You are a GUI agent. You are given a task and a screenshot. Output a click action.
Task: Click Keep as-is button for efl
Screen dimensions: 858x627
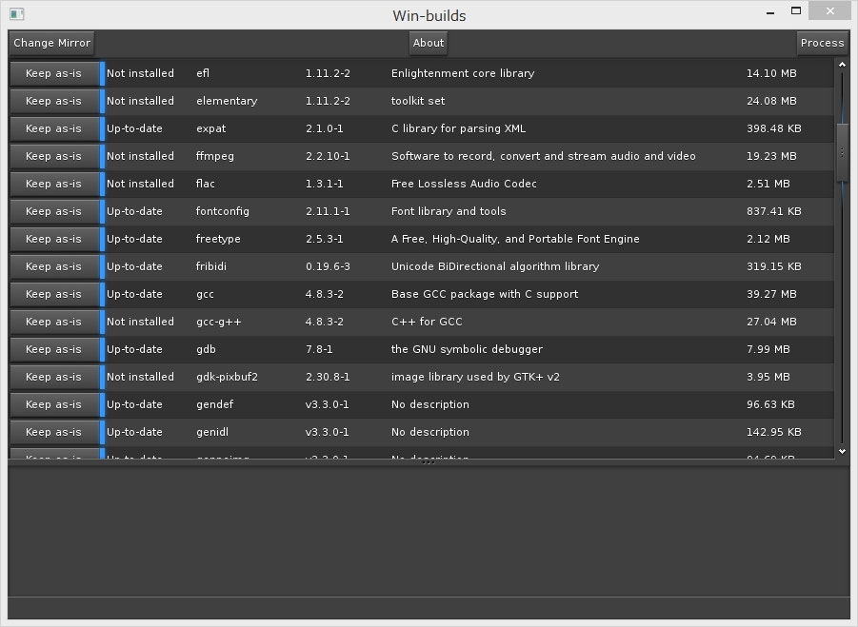tap(54, 73)
